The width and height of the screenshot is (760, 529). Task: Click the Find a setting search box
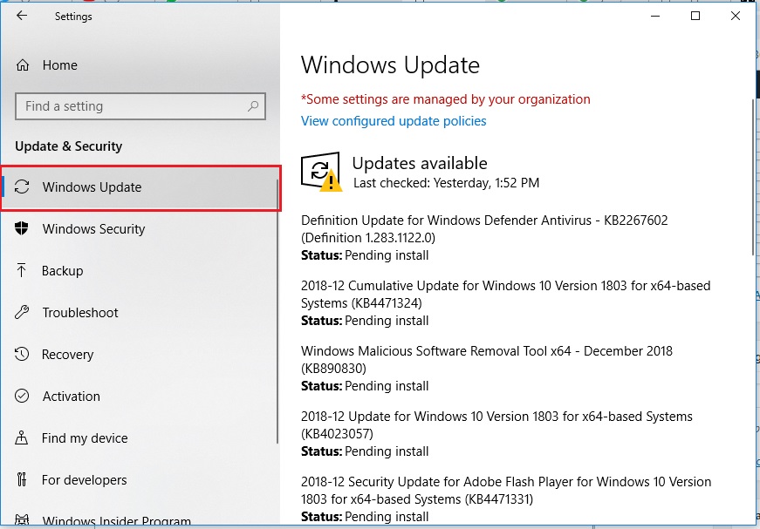pyautogui.click(x=131, y=106)
